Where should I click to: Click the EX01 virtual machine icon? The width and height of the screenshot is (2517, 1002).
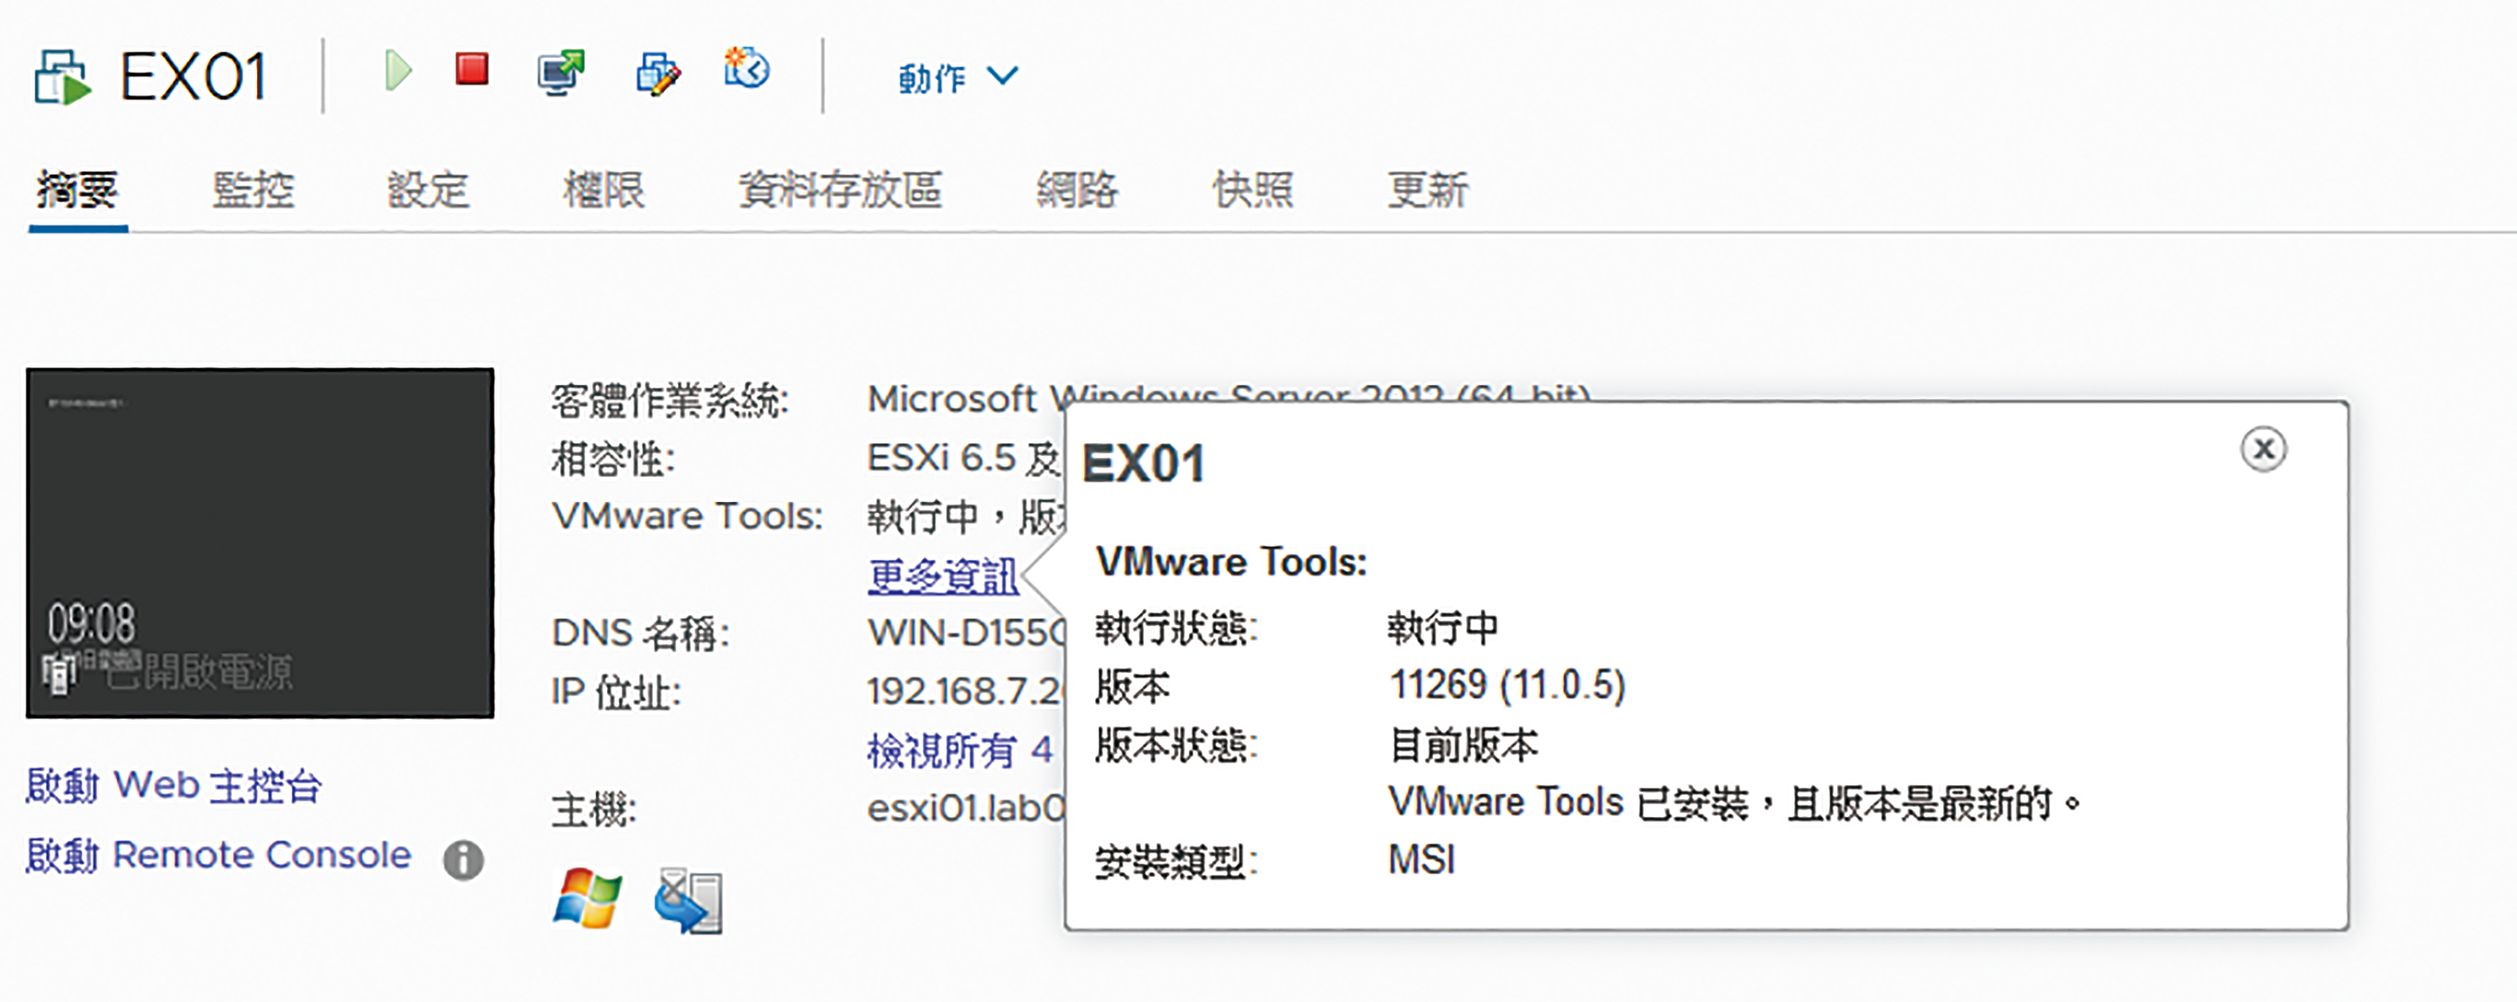[x=63, y=76]
